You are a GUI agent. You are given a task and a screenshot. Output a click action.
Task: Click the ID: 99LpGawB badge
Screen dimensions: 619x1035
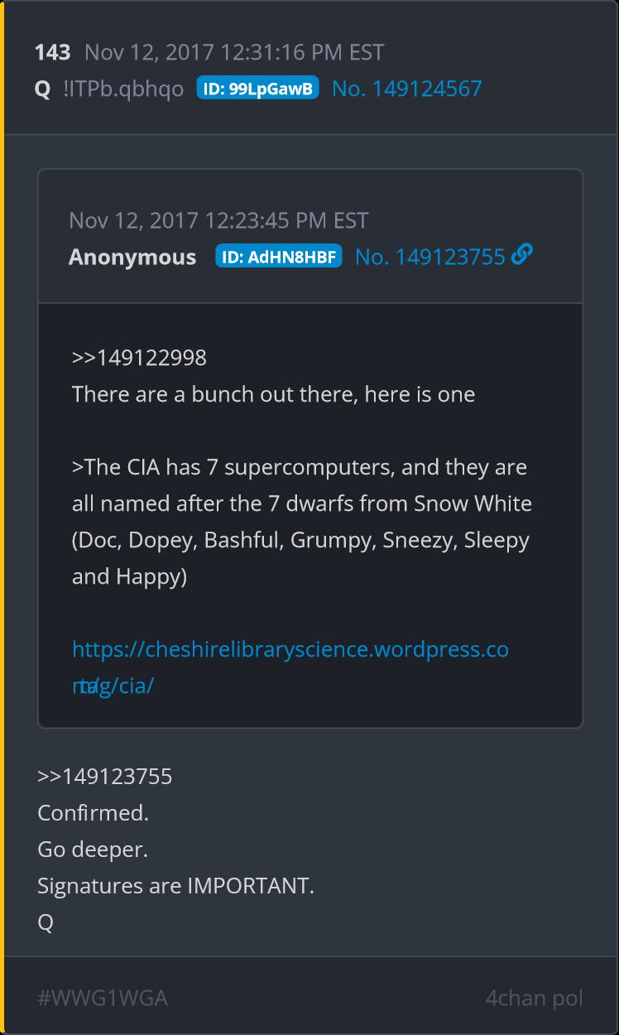[257, 88]
